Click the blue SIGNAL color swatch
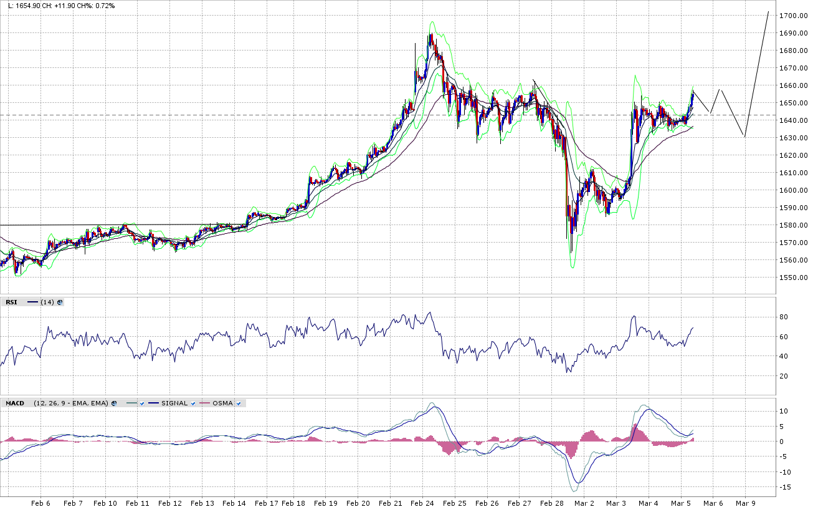 (154, 403)
